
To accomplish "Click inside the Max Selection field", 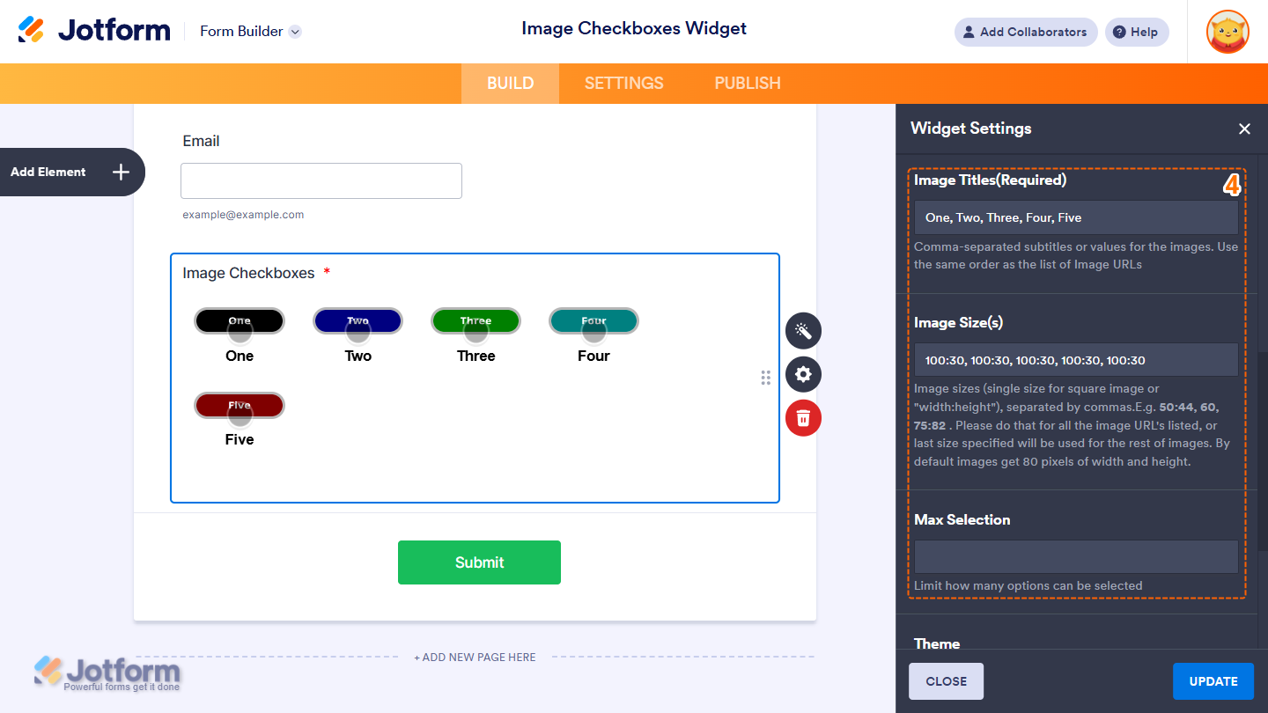I will [1075, 556].
